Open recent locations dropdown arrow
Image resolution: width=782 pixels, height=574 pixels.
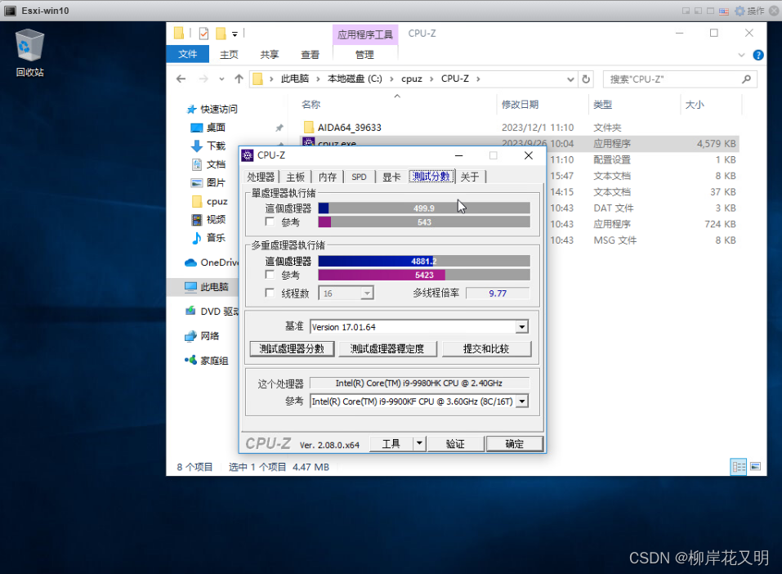click(221, 78)
